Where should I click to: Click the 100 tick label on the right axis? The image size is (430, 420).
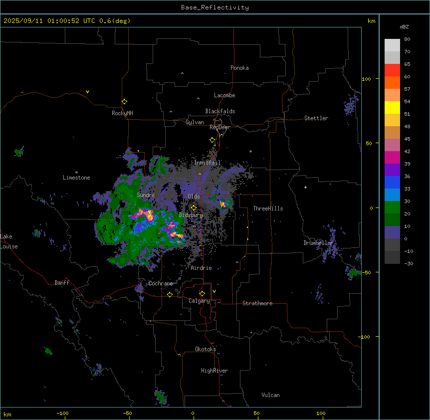click(366, 79)
